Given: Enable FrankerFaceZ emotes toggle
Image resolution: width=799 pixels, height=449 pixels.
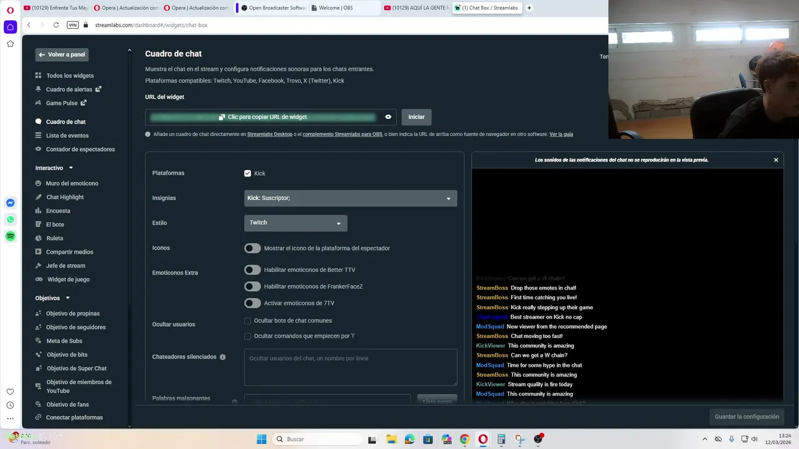Looking at the screenshot, I should coord(252,286).
